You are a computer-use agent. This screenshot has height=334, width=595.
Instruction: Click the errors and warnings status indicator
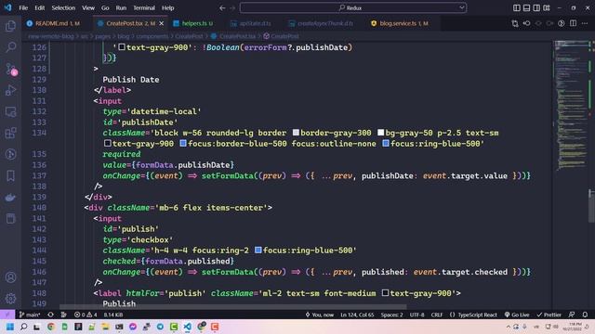click(86, 315)
